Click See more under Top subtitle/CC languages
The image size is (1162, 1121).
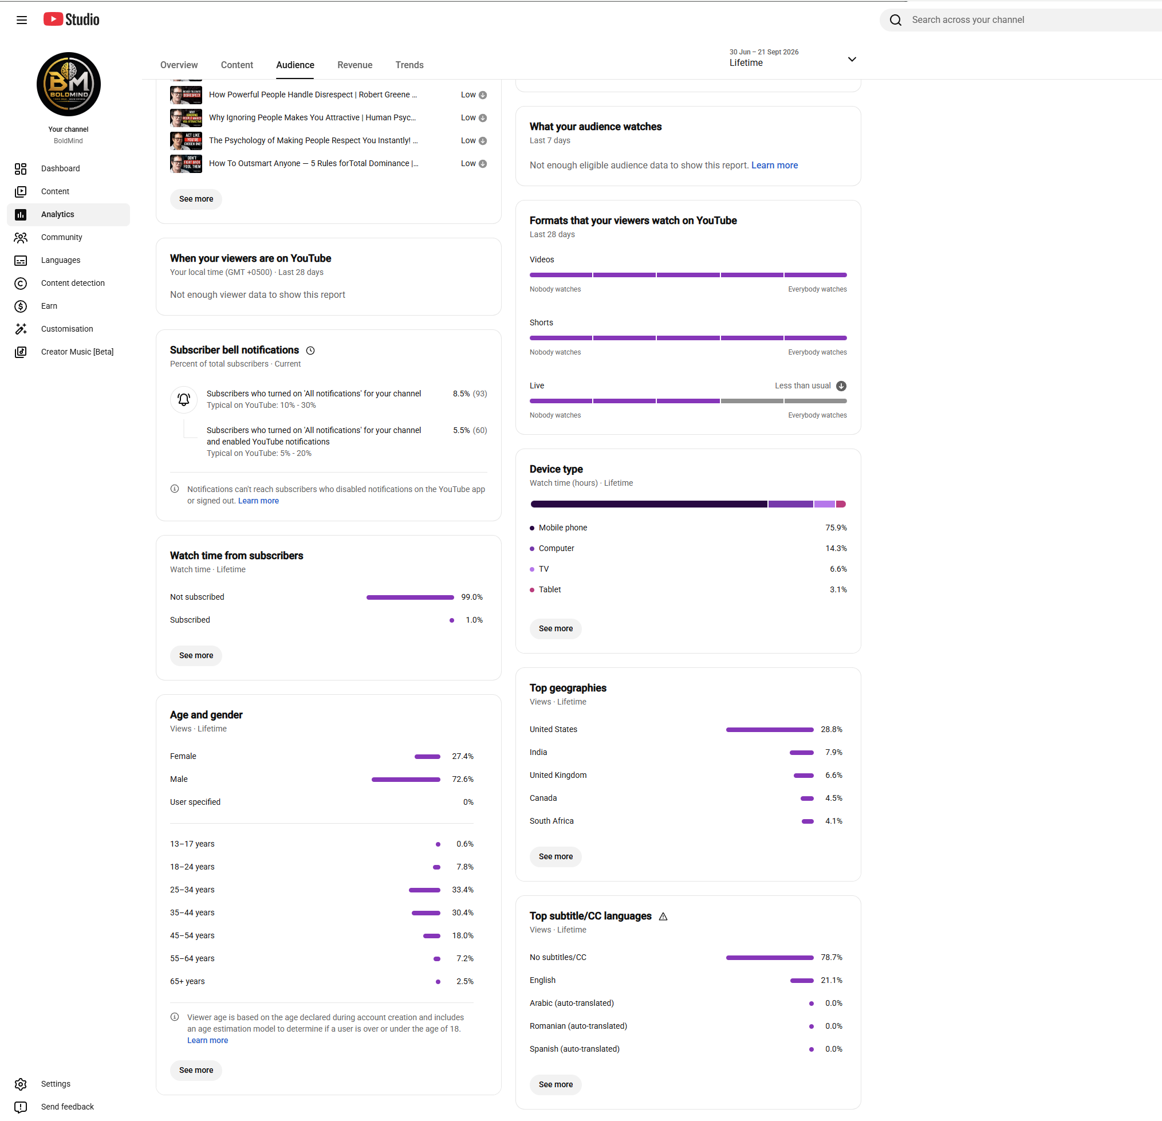pos(556,1085)
